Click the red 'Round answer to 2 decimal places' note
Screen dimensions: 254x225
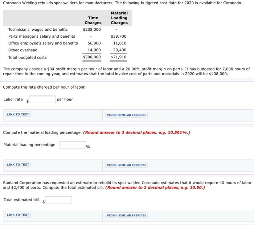[x=155, y=188]
